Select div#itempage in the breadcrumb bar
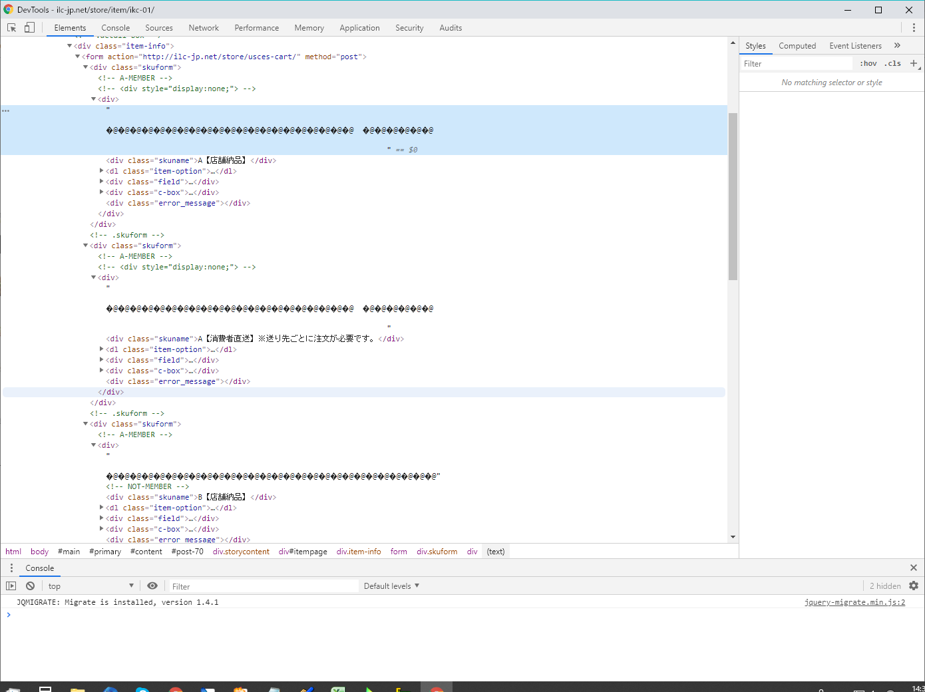Image resolution: width=925 pixels, height=692 pixels. click(x=303, y=552)
